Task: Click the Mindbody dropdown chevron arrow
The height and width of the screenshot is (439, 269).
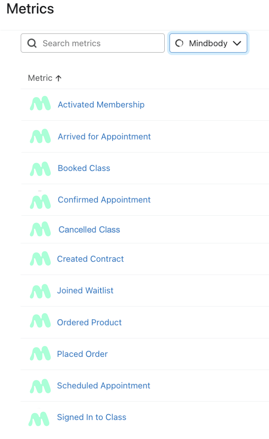Action: pyautogui.click(x=237, y=44)
